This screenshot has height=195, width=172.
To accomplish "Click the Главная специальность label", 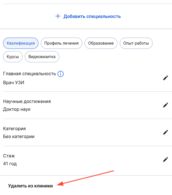I will tap(30, 74).
